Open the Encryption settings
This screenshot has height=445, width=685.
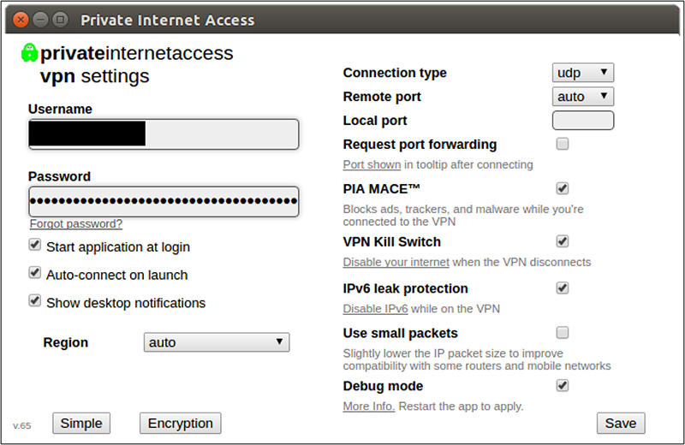(x=180, y=423)
